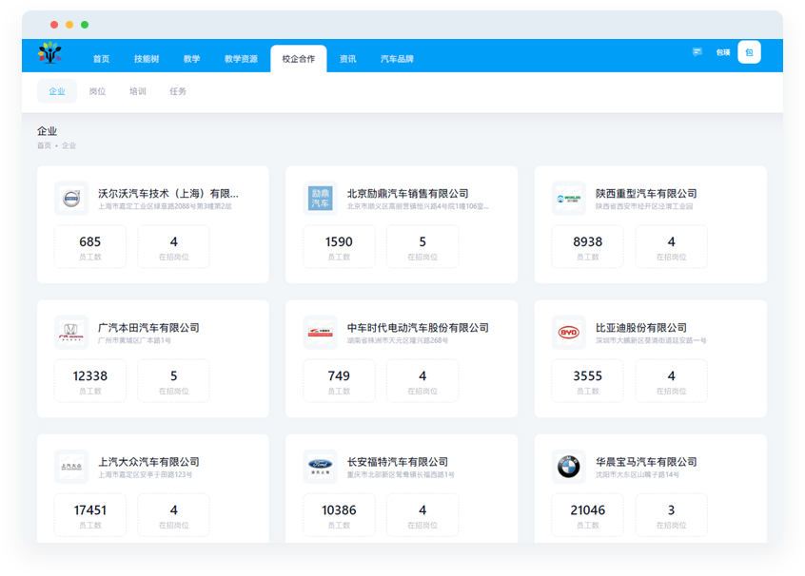This screenshot has height=576, width=805.
Task: Click the colorful tree site logo
Action: (x=49, y=53)
